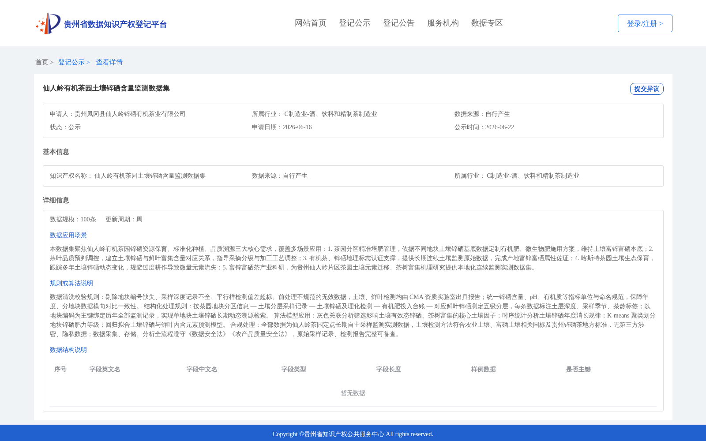The image size is (706, 441).
Task: Click the Copyright 贵州省知识产权公共服务中心 footer text
Action: 353,434
